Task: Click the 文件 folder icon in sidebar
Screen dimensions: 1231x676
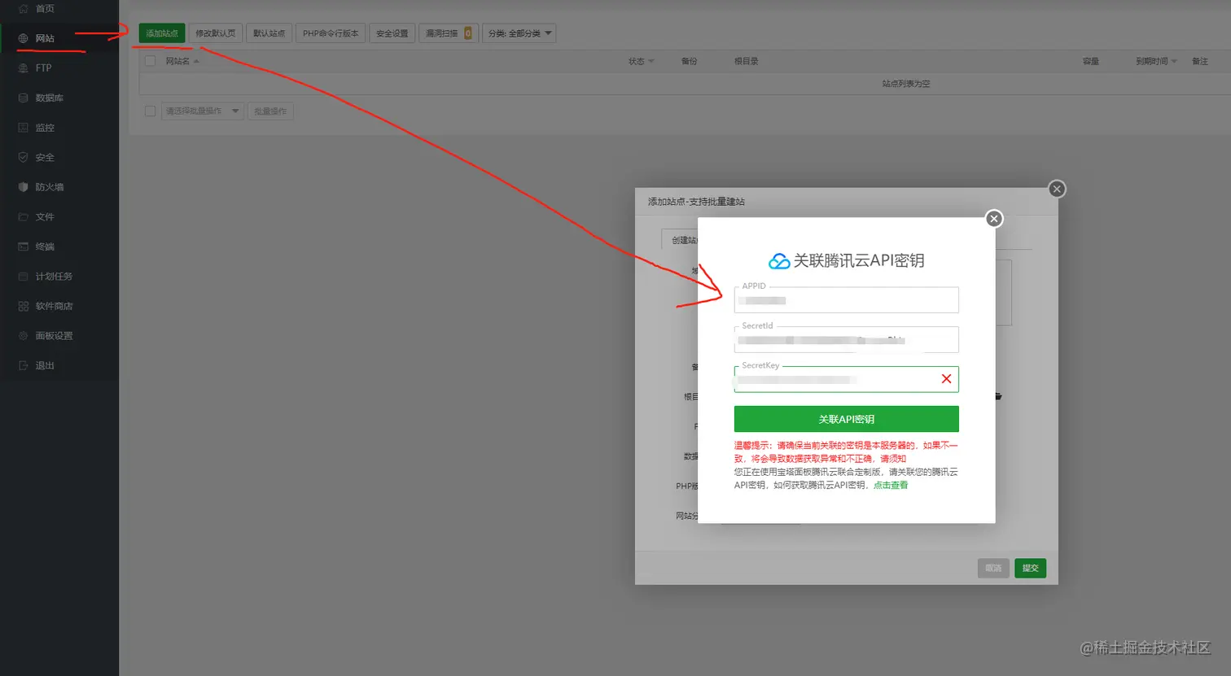Action: [x=23, y=217]
